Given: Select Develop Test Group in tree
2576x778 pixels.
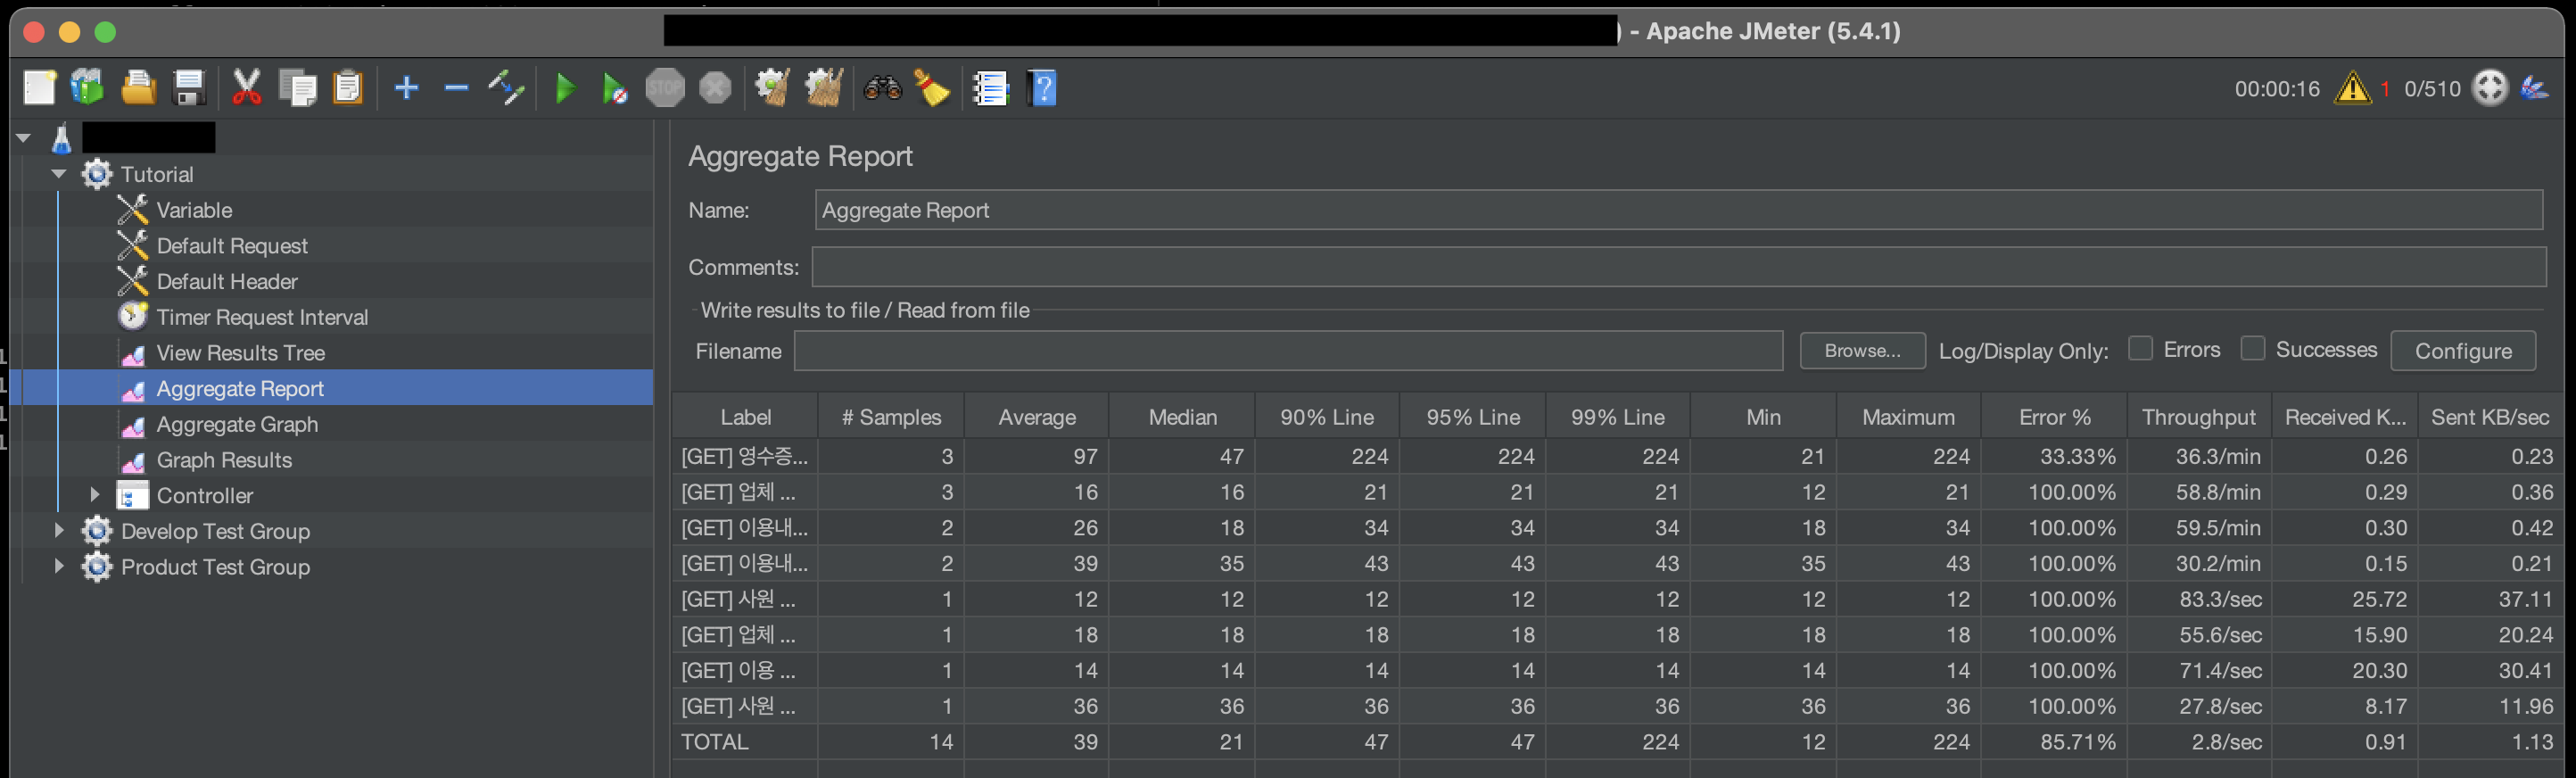Looking at the screenshot, I should [x=215, y=531].
